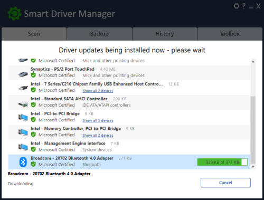The image size is (264, 200).
Task: Click certified shield in Intel USB Host row
Action: pos(33,90)
